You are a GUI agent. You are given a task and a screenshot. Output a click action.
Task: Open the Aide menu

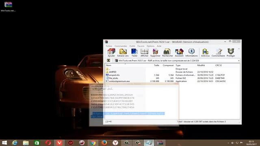pos(159,46)
